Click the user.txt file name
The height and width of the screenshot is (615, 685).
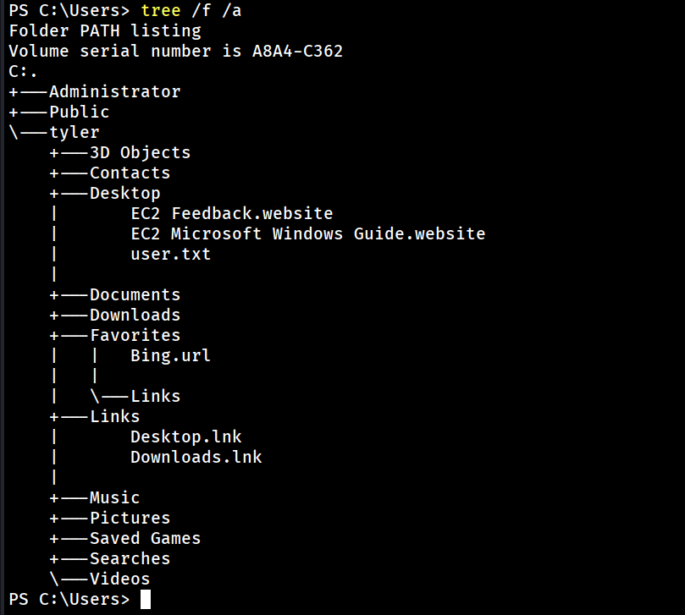coord(170,254)
